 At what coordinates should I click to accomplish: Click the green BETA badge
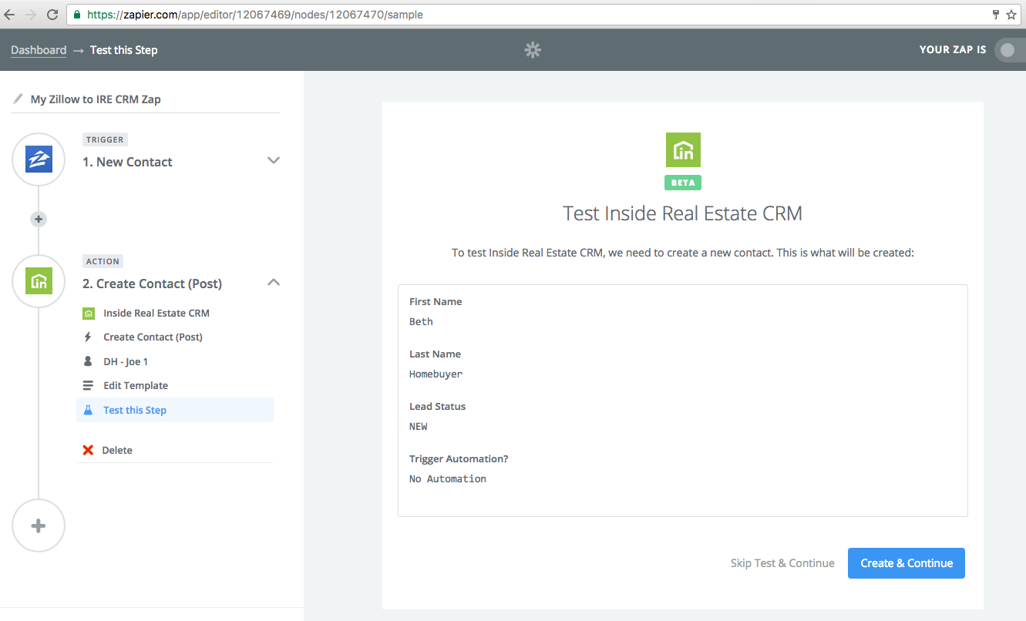click(683, 183)
